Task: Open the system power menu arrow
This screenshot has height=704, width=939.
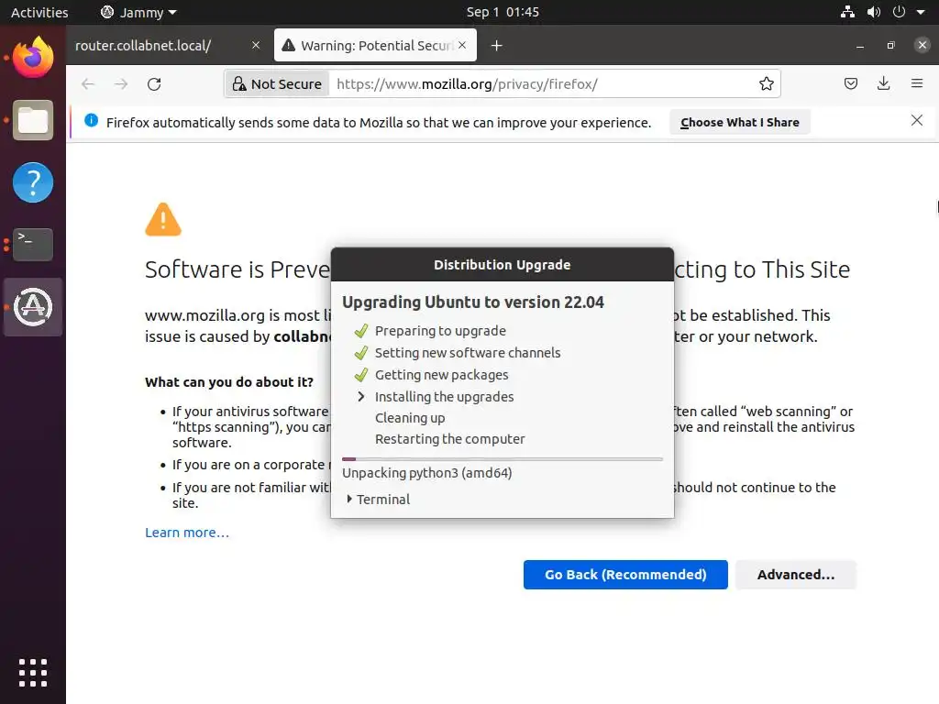Action: tap(921, 12)
